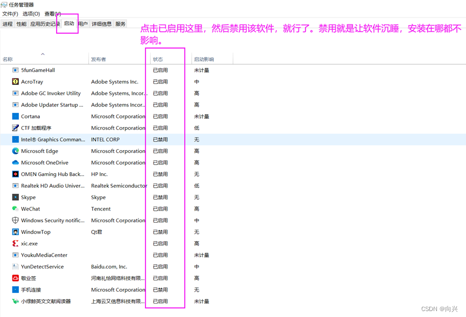Click 已禁用 status in 手机连接 row
The image size is (466, 317).
pyautogui.click(x=160, y=290)
